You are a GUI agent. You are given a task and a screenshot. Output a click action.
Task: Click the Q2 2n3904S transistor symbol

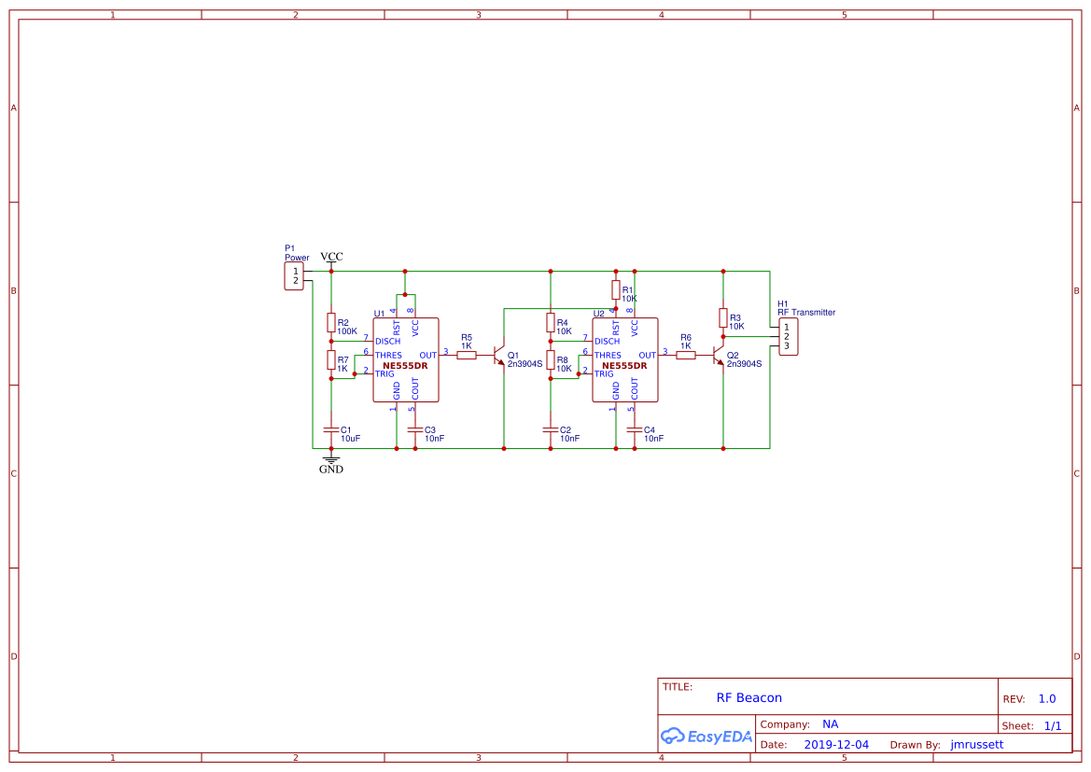tap(719, 357)
